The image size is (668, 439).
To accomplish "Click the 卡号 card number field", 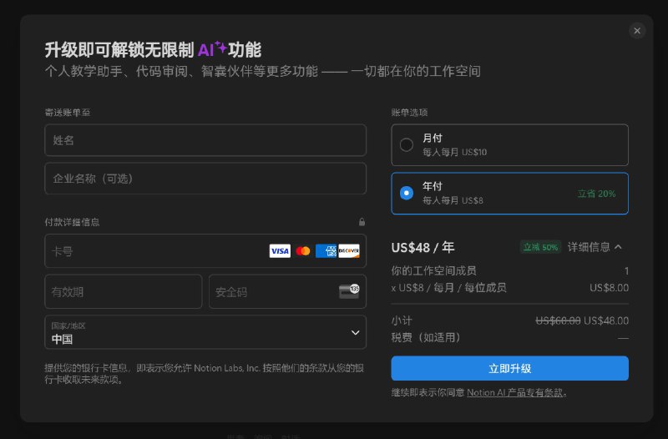I will tap(205, 250).
